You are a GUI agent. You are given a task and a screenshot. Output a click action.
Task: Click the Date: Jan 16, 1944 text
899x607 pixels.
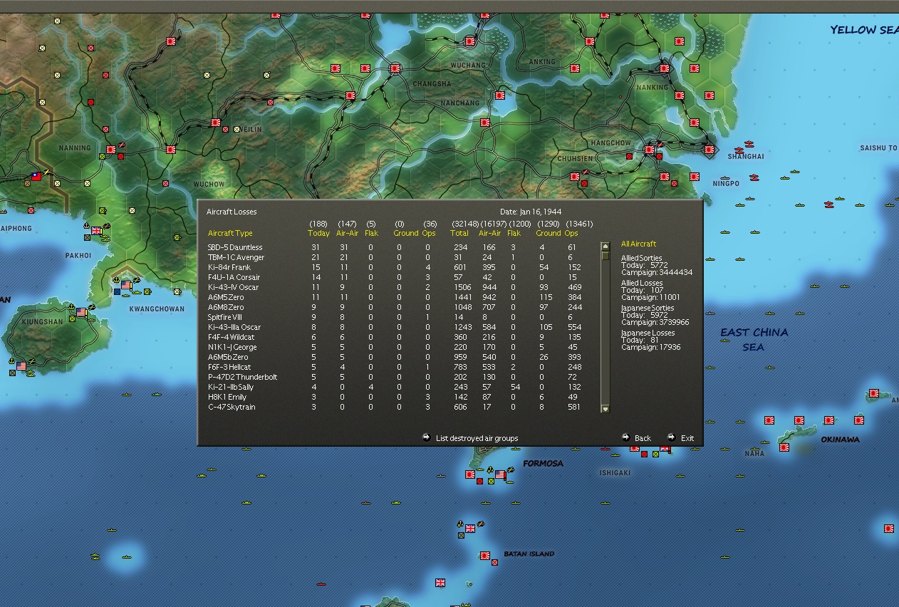531,212
